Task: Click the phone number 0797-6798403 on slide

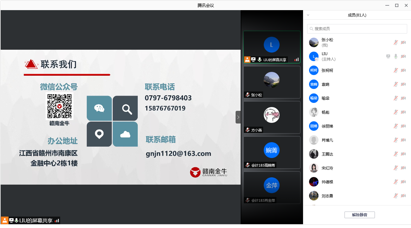Action: pos(168,98)
